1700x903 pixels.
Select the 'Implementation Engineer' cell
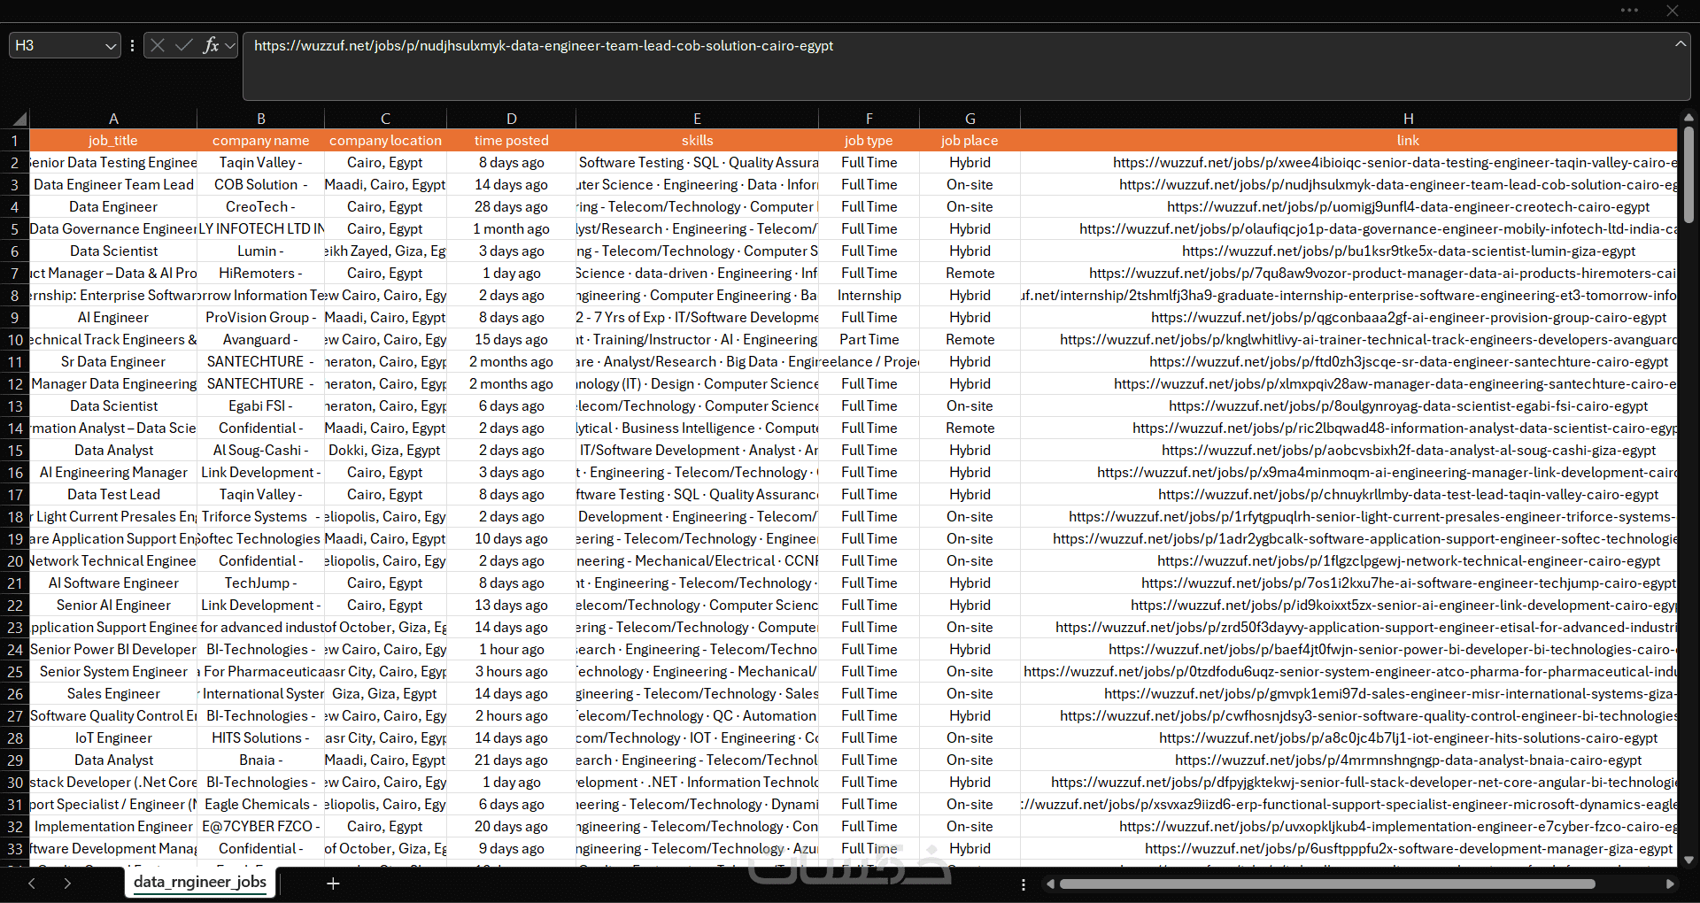[x=113, y=827]
